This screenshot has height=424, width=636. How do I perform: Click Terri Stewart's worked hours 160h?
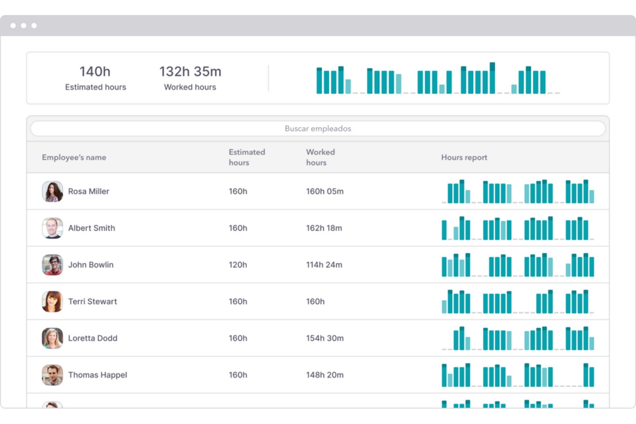315,302
